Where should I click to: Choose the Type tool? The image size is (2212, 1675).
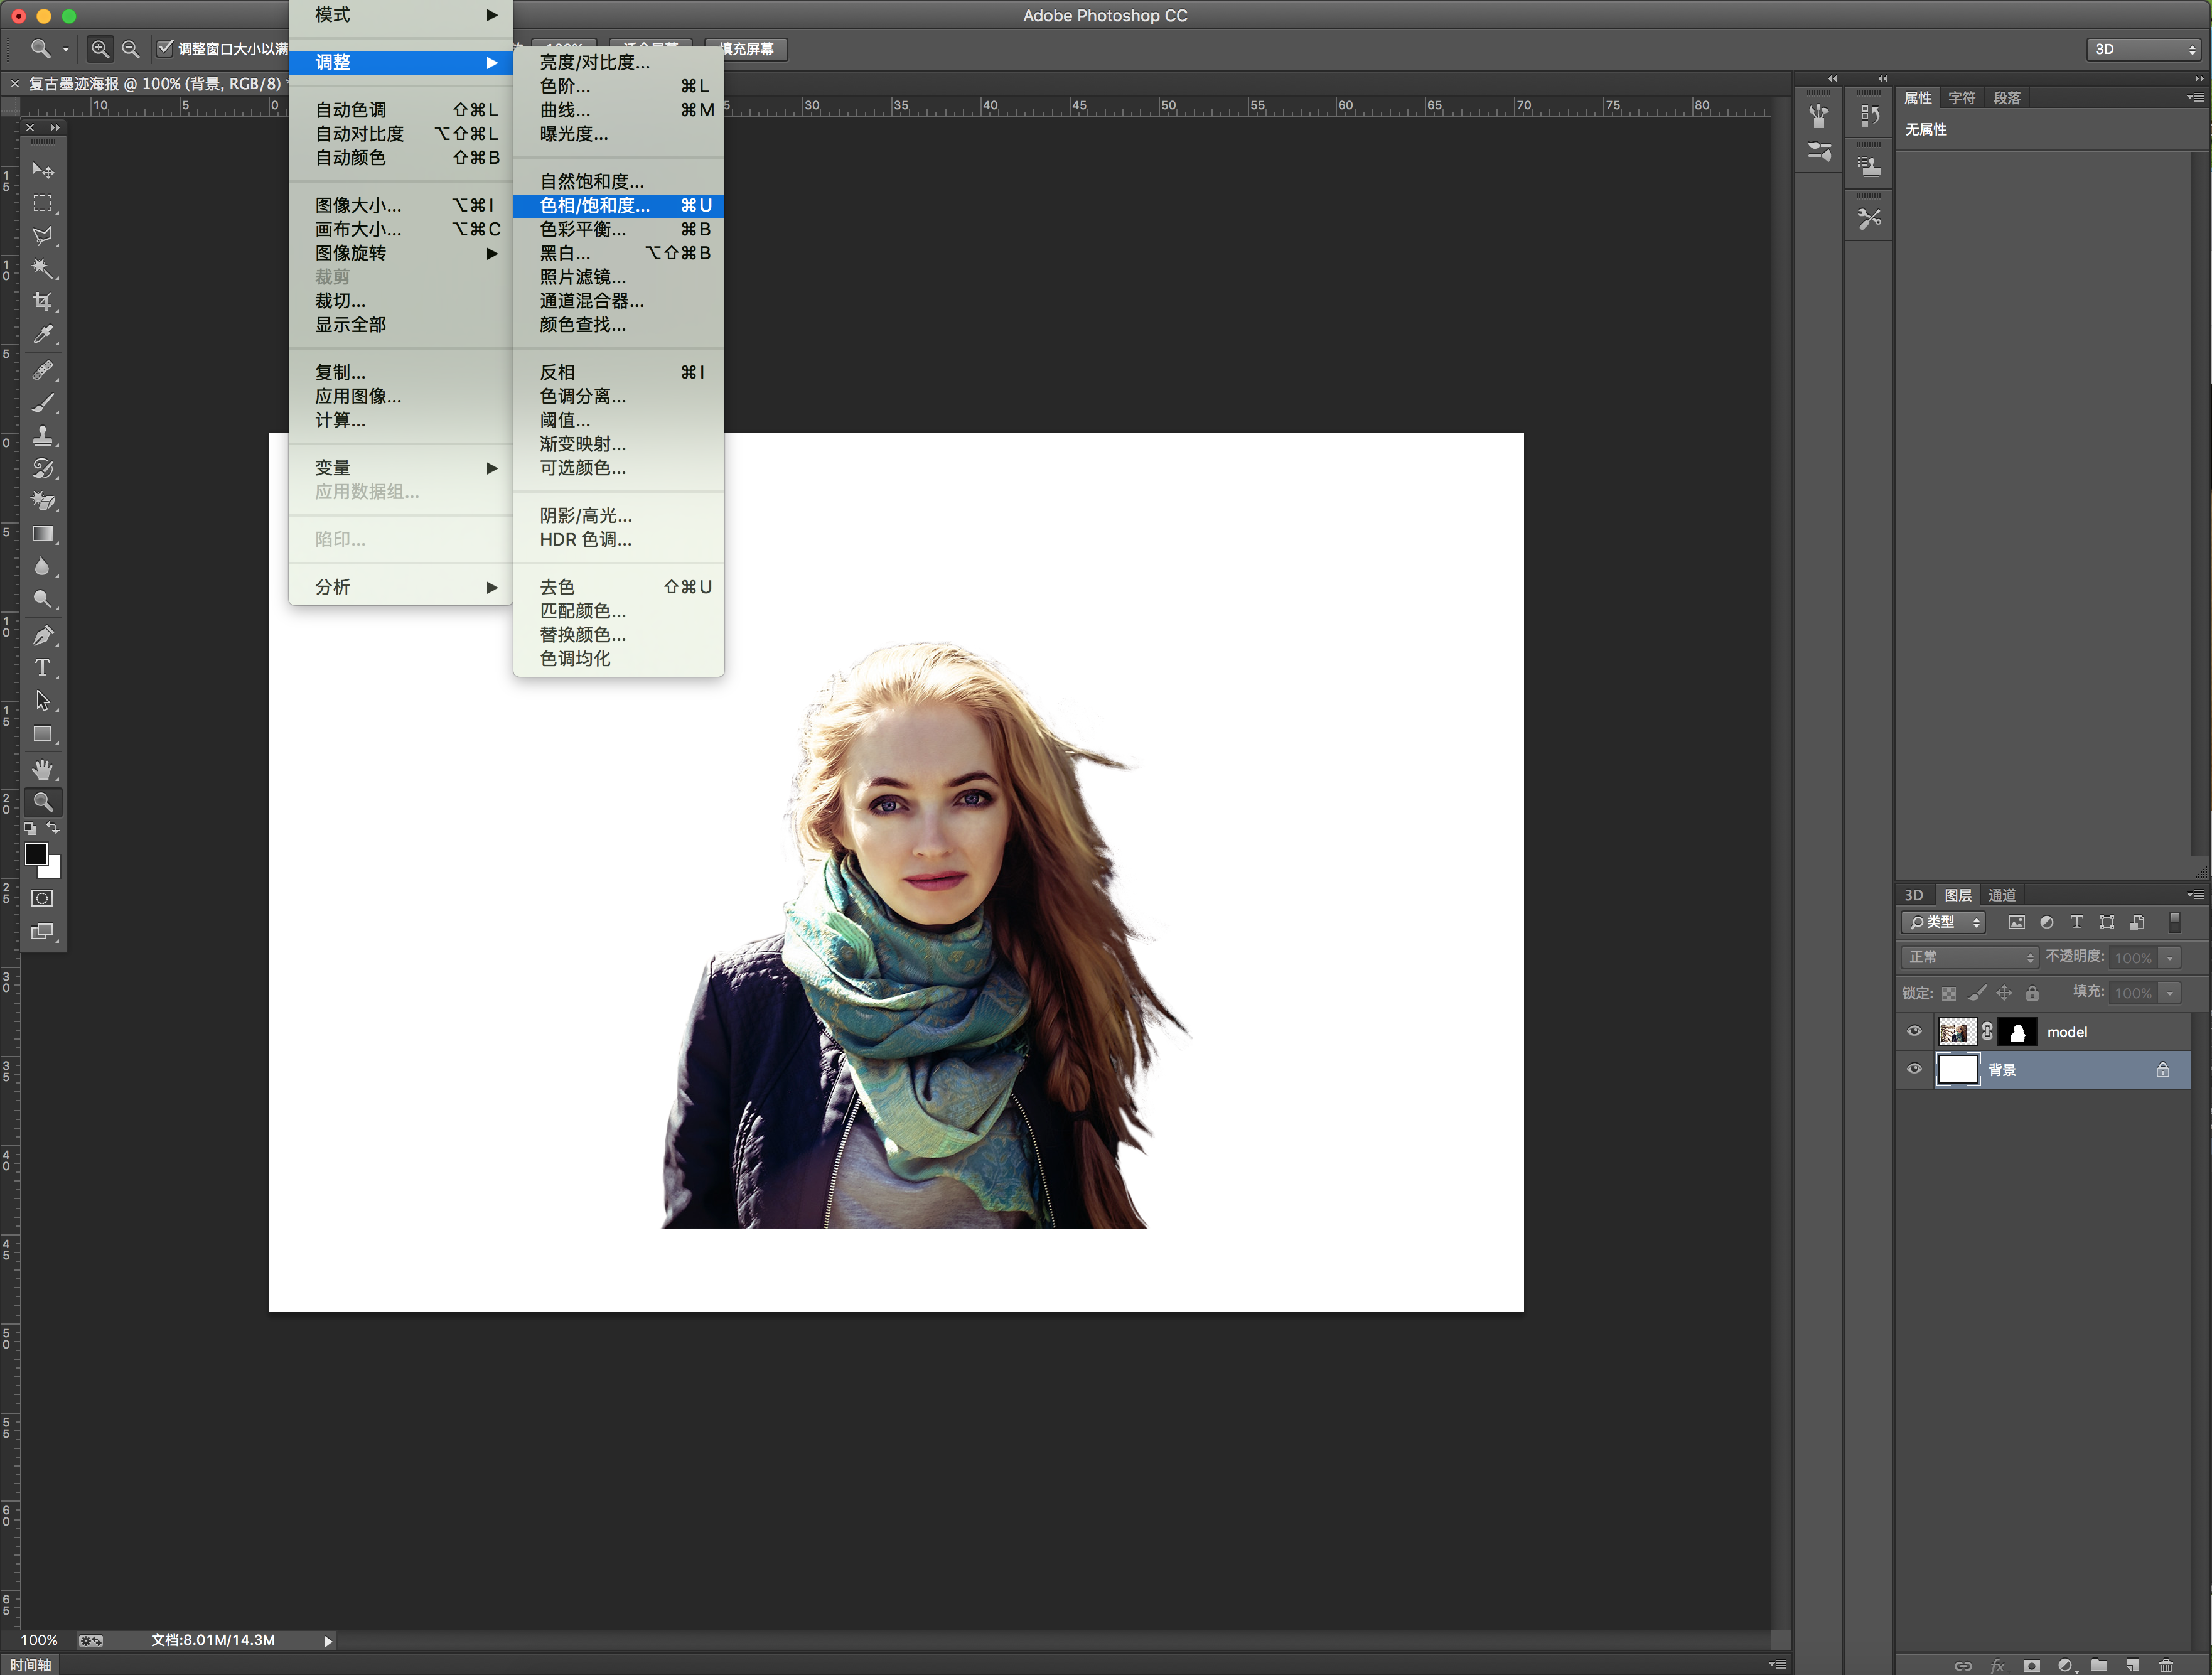coord(42,668)
